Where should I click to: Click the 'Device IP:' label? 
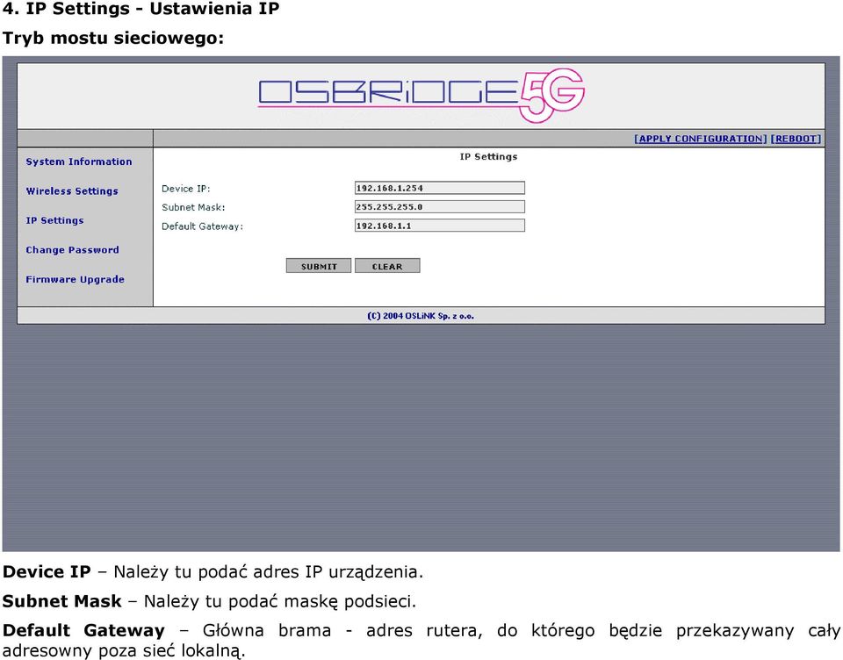pyautogui.click(x=186, y=189)
